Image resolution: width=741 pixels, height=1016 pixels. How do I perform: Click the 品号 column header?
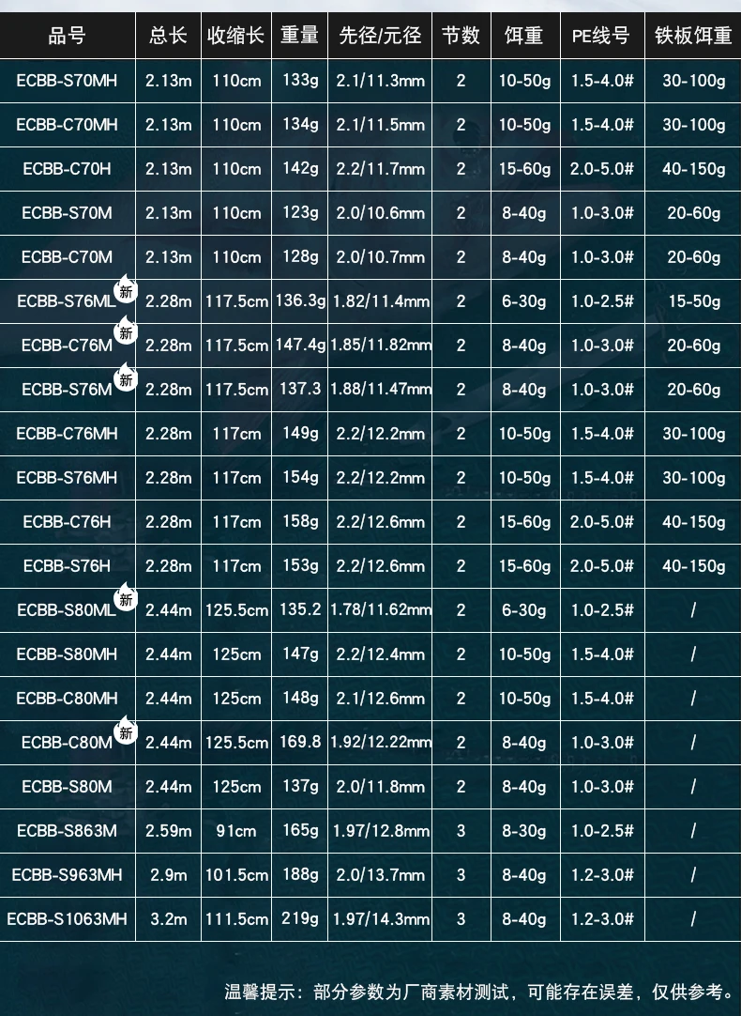(x=67, y=37)
